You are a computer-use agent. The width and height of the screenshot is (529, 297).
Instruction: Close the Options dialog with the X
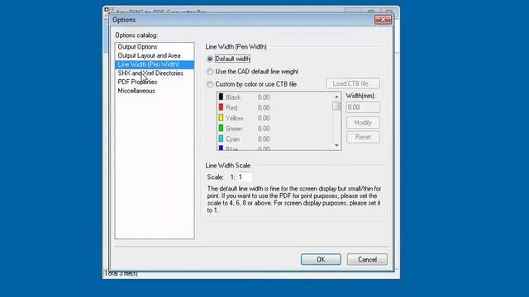pyautogui.click(x=383, y=20)
